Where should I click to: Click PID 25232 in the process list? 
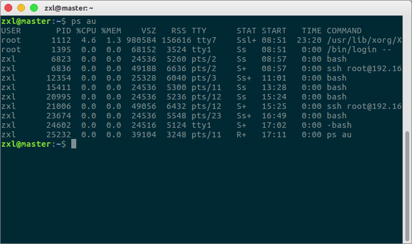pos(58,135)
